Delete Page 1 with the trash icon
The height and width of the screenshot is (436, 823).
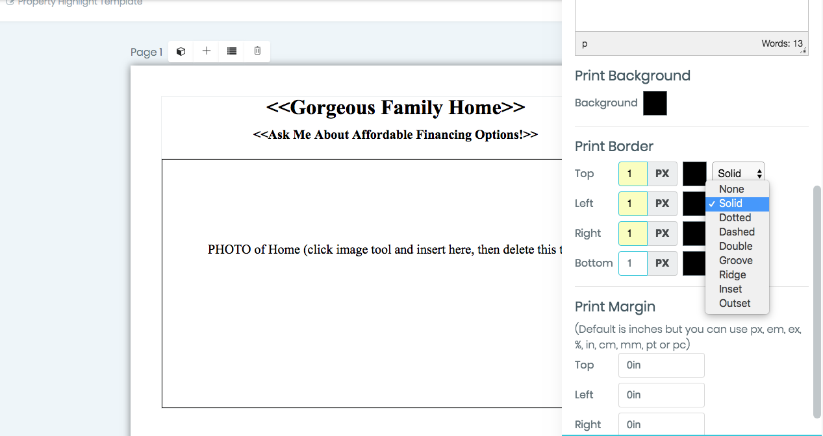(257, 51)
